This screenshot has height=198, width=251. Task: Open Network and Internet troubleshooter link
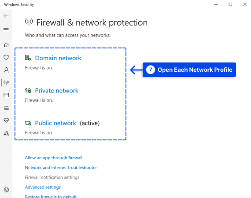(61, 168)
